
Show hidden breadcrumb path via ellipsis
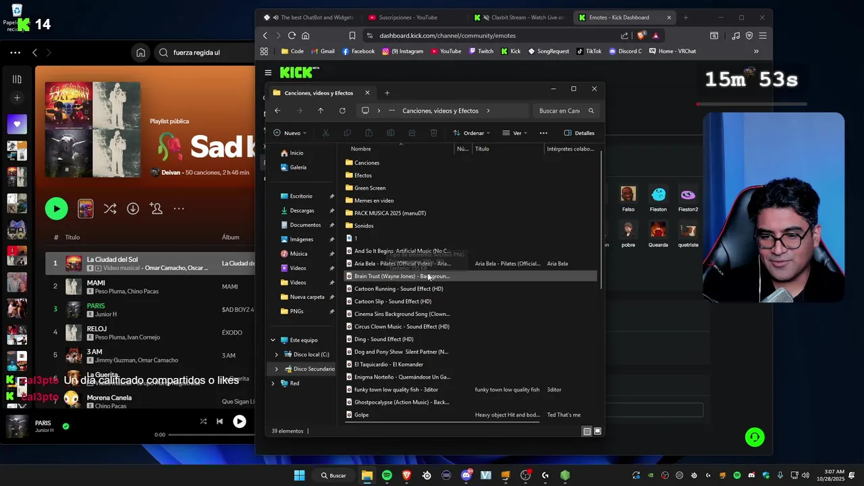coord(391,111)
